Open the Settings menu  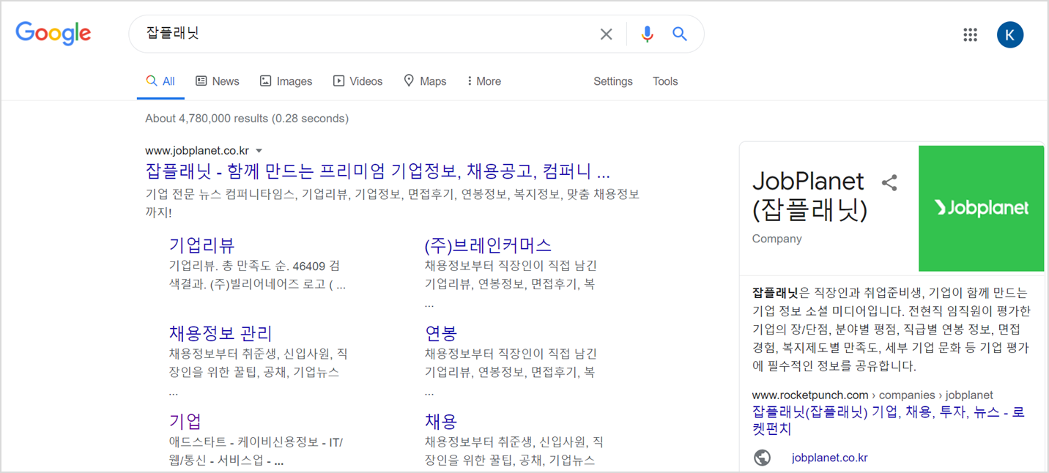tap(613, 81)
